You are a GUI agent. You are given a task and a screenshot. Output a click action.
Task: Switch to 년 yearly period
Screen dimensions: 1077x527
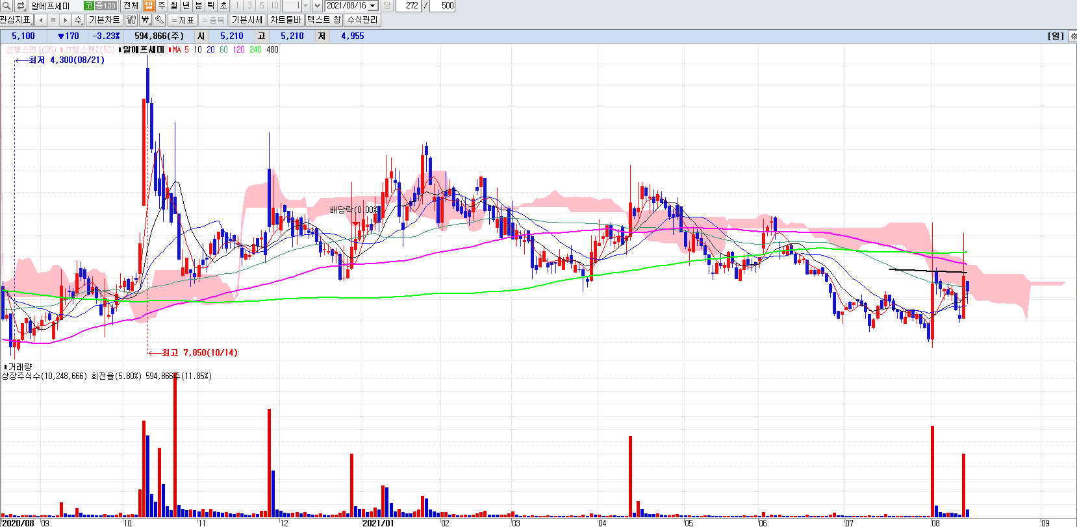tap(186, 6)
